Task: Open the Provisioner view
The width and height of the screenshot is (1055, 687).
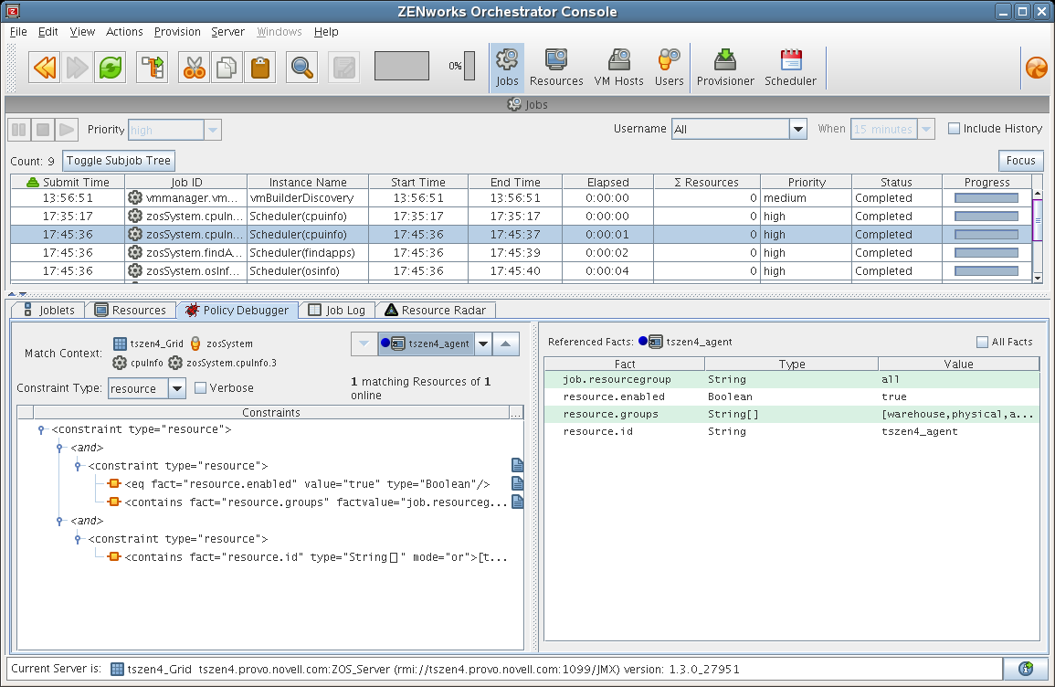Action: point(725,68)
